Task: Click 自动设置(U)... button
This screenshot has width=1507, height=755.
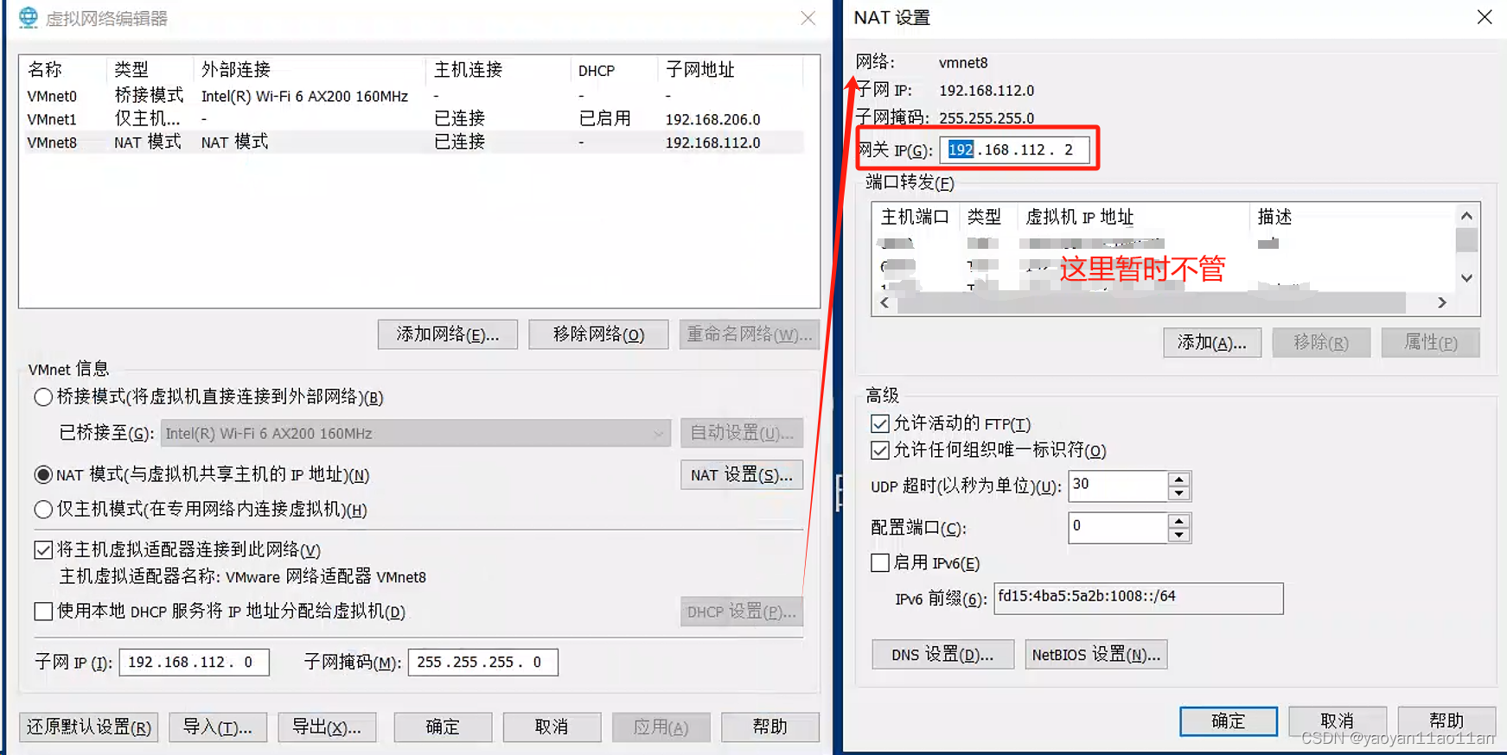Action: pyautogui.click(x=742, y=433)
